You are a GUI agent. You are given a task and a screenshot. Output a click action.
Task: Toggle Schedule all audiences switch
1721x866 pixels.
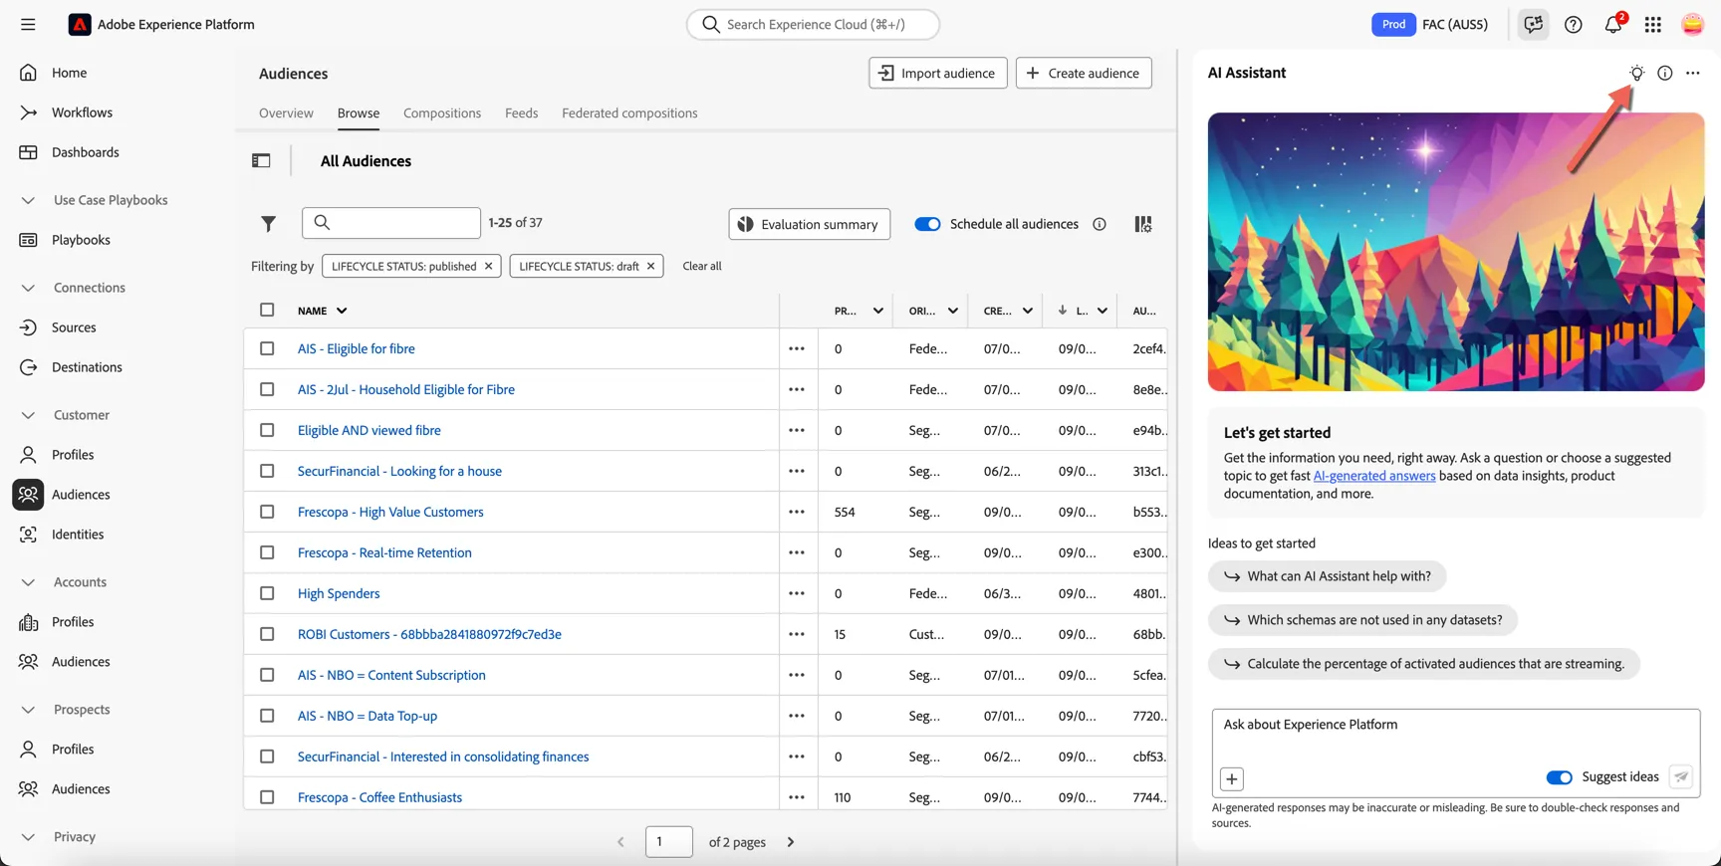tap(927, 224)
